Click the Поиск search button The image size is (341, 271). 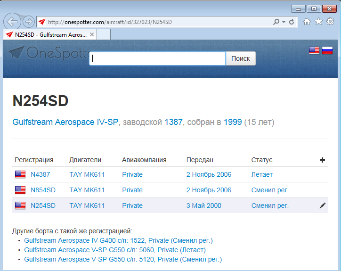(x=240, y=58)
